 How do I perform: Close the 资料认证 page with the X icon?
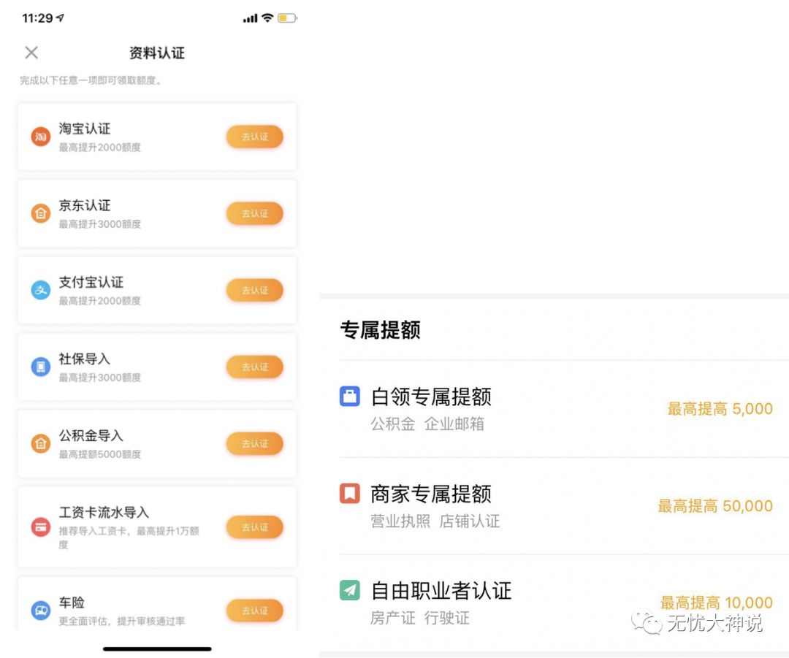click(31, 53)
